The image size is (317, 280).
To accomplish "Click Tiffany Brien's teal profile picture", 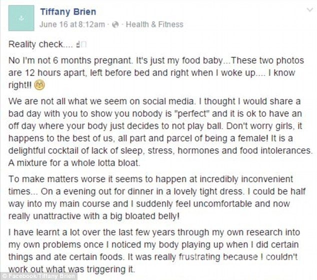I will click(x=21, y=18).
